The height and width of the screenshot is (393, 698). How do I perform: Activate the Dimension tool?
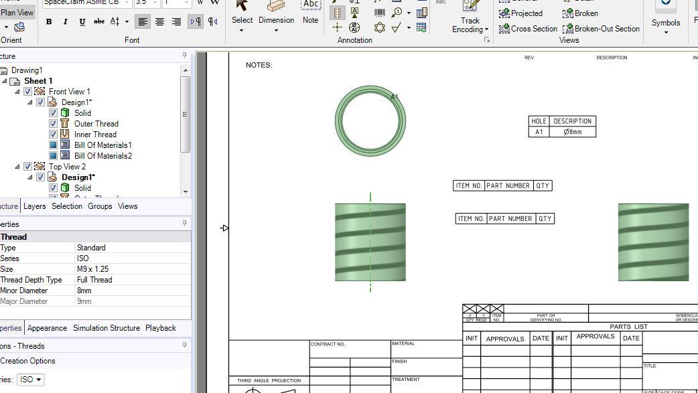tap(276, 12)
